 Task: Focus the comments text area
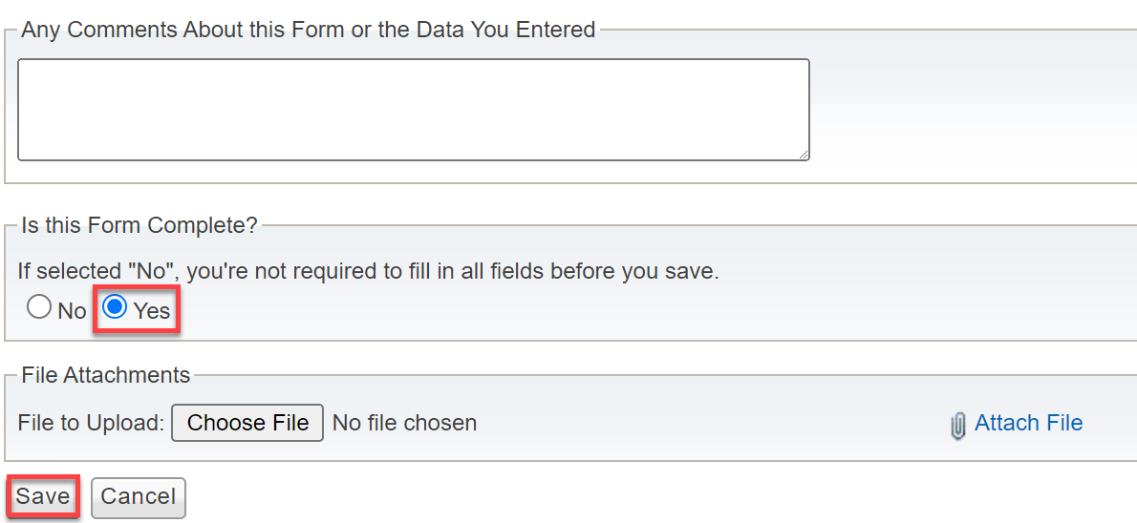pos(414,110)
